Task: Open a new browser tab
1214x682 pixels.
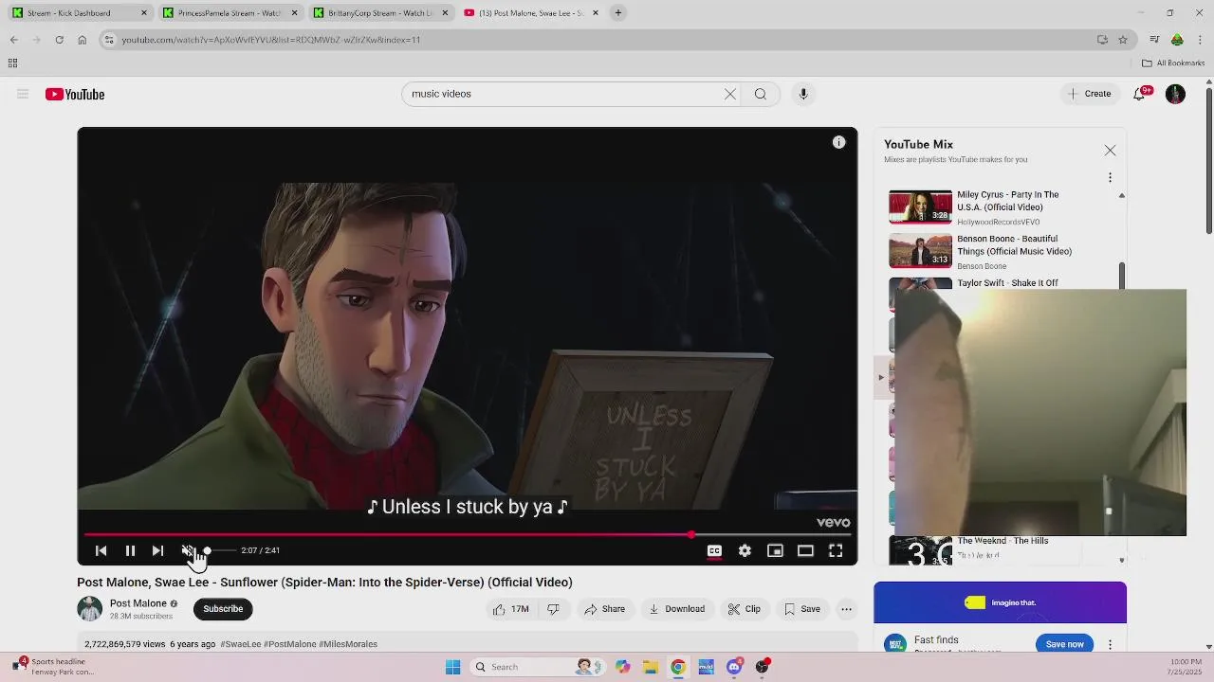Action: tap(618, 12)
